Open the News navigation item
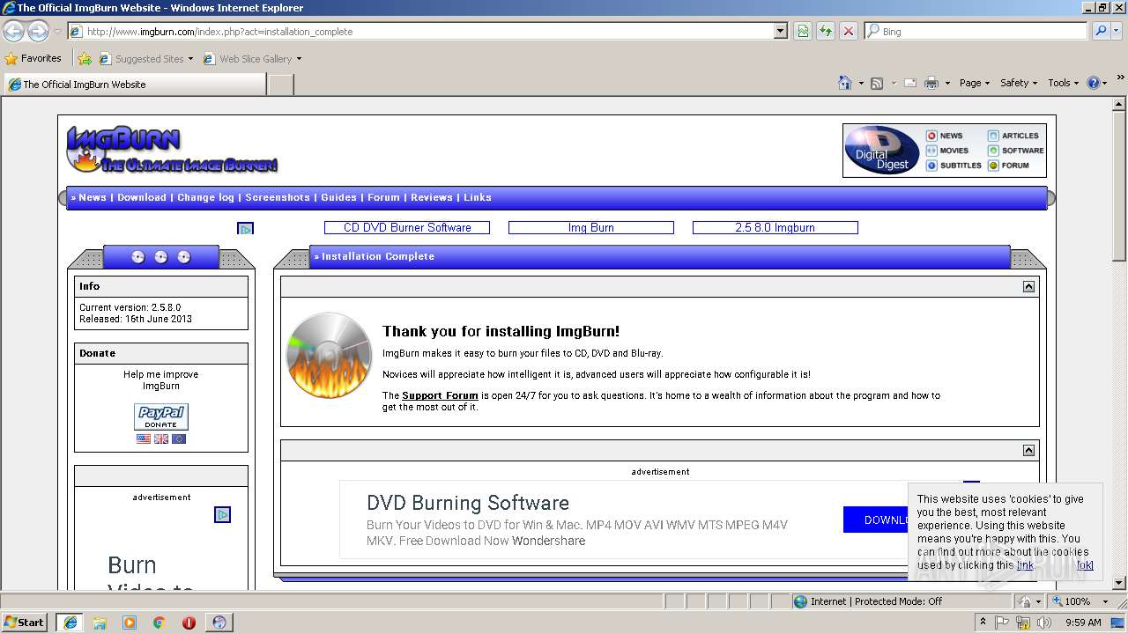The width and height of the screenshot is (1128, 634). pos(93,197)
